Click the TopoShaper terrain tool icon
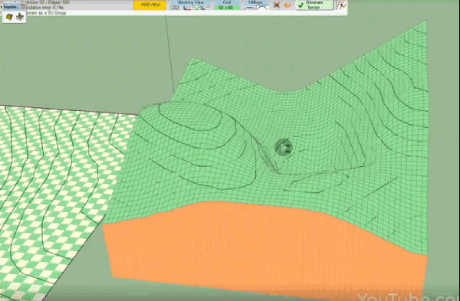The height and width of the screenshot is (301, 460). 9,17
